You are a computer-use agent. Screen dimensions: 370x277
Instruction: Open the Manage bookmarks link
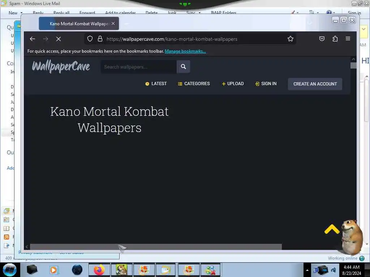point(185,51)
